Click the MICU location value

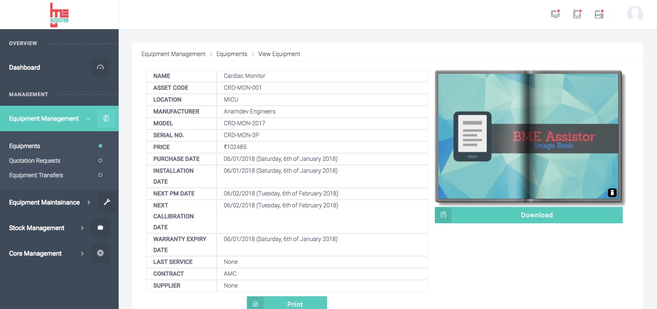pyautogui.click(x=231, y=99)
